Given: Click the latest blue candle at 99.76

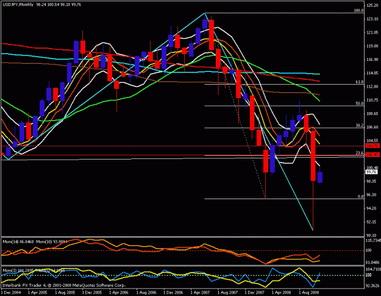Looking at the screenshot, I should (320, 177).
